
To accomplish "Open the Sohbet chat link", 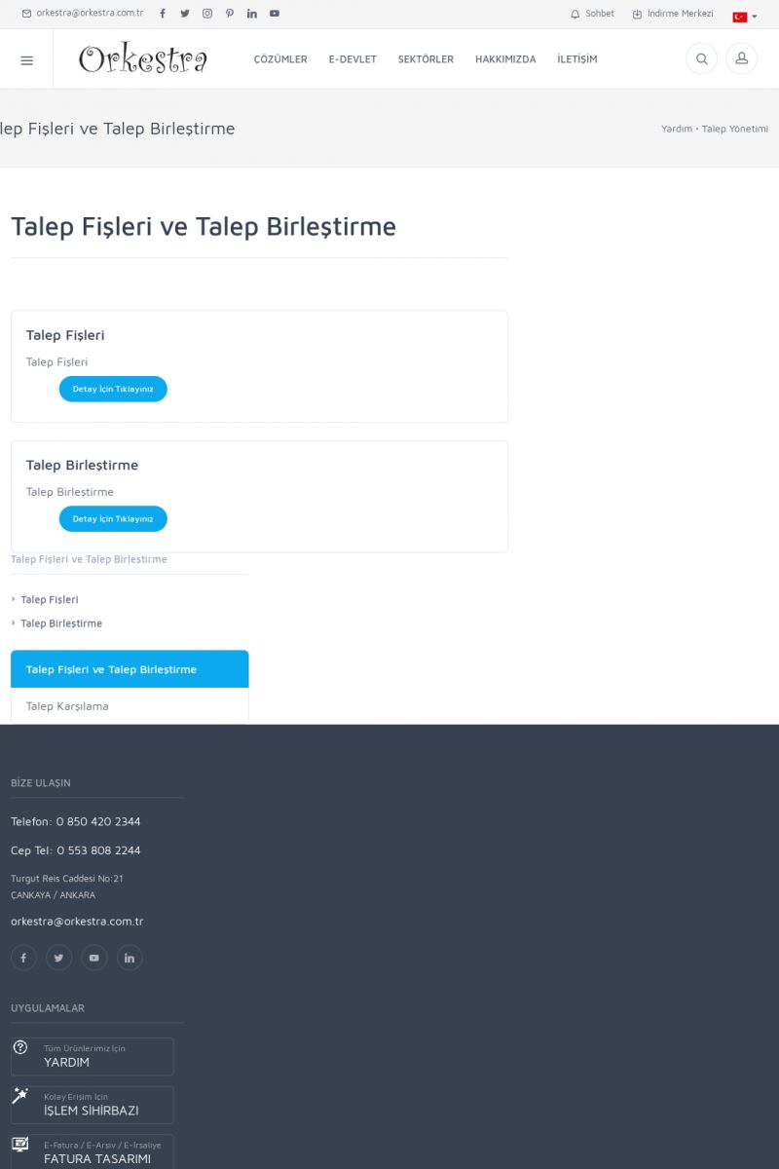I will [x=593, y=14].
